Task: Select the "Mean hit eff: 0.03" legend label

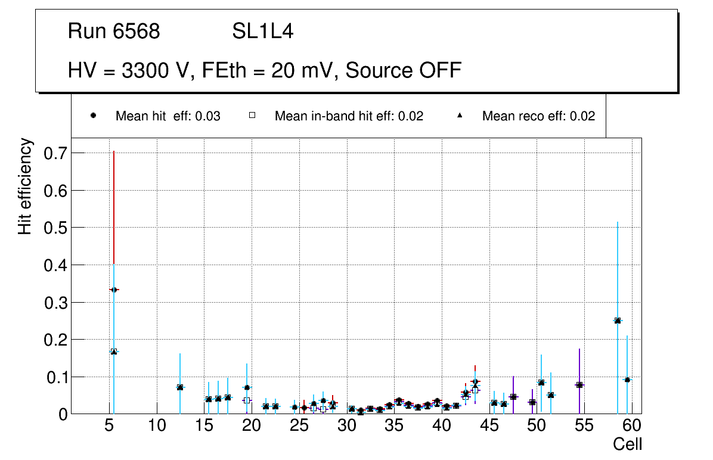Action: pos(168,116)
